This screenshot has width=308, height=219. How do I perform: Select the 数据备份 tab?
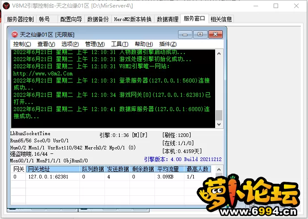(98, 19)
